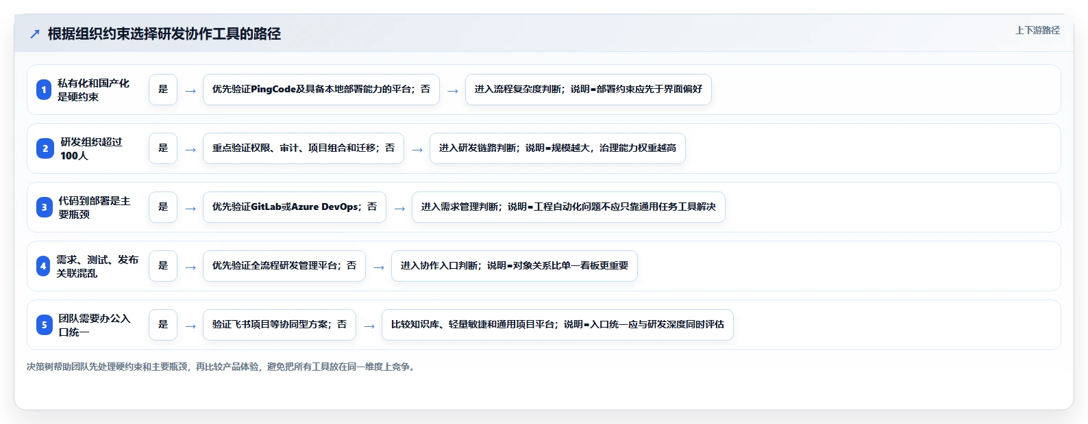The width and height of the screenshot is (1088, 424).
Task: Click the arrow icon beside the decision-path title
Action: tap(35, 34)
